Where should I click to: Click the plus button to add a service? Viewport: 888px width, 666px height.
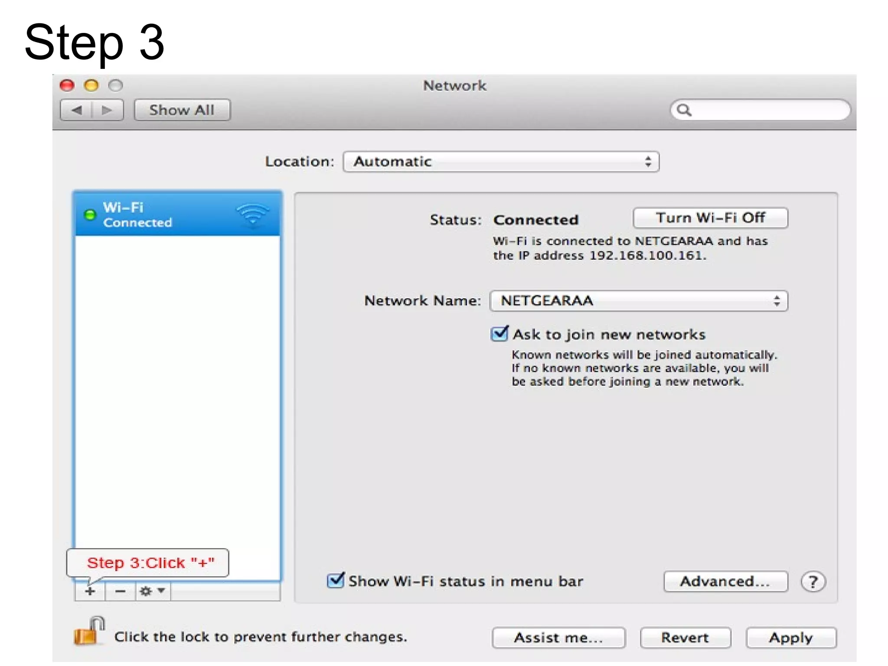(x=90, y=591)
